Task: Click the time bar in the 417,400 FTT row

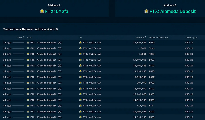Action: pos(18,106)
